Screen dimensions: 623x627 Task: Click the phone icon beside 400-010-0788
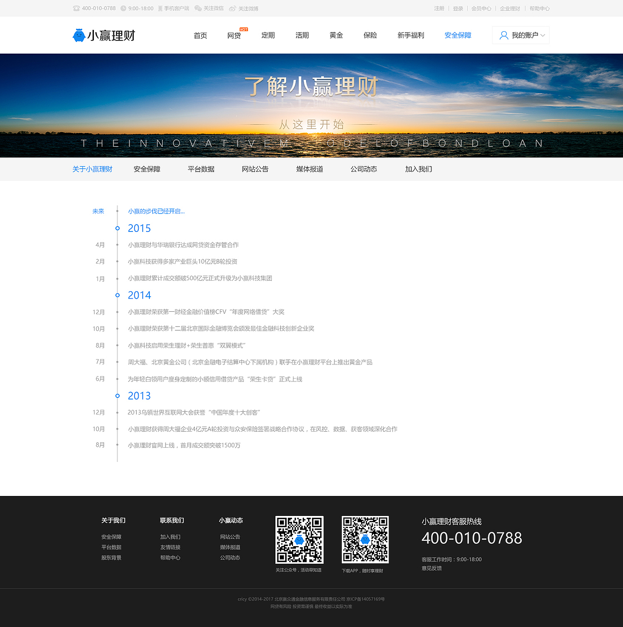pyautogui.click(x=75, y=8)
